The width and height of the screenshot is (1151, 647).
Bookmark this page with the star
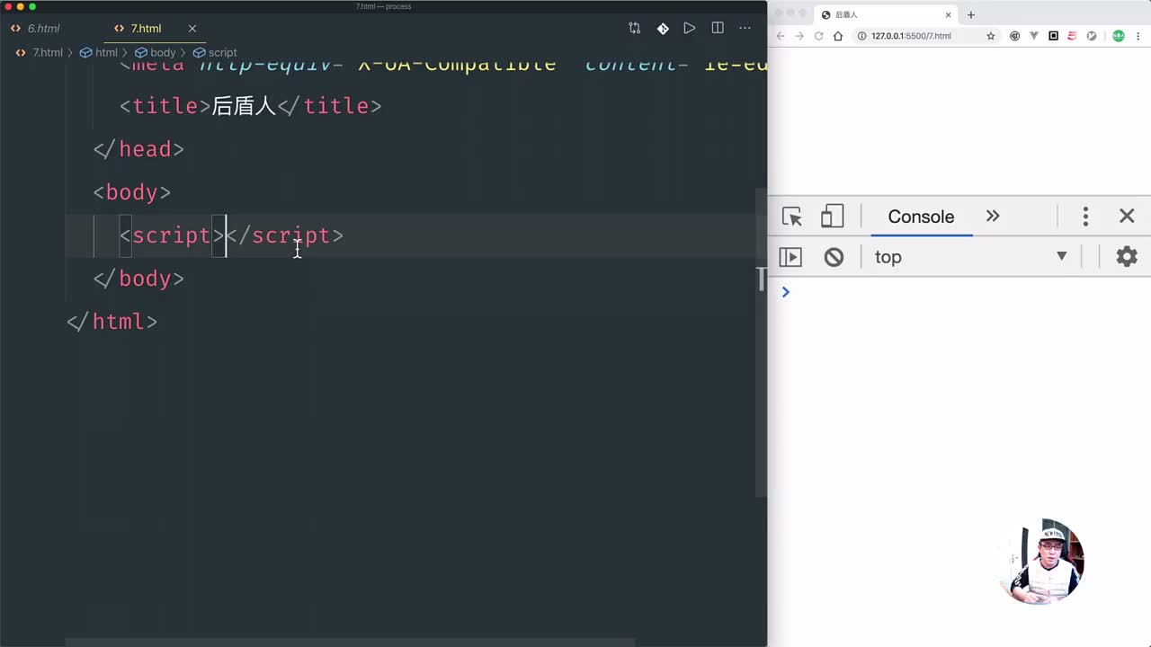pos(991,36)
